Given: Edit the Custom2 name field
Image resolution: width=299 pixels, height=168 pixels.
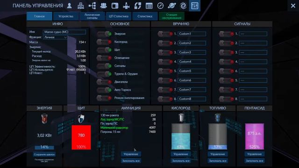Looking at the screenshot, I should [192, 43].
